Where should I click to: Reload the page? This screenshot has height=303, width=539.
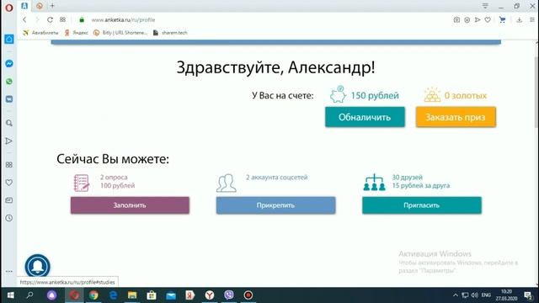(50, 19)
